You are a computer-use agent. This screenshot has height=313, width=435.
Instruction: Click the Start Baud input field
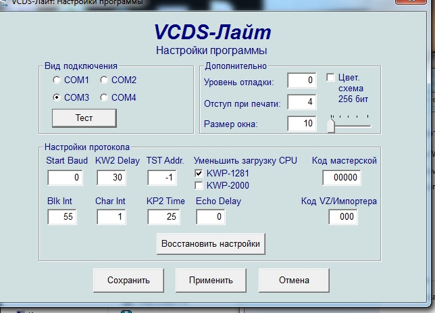pos(65,178)
